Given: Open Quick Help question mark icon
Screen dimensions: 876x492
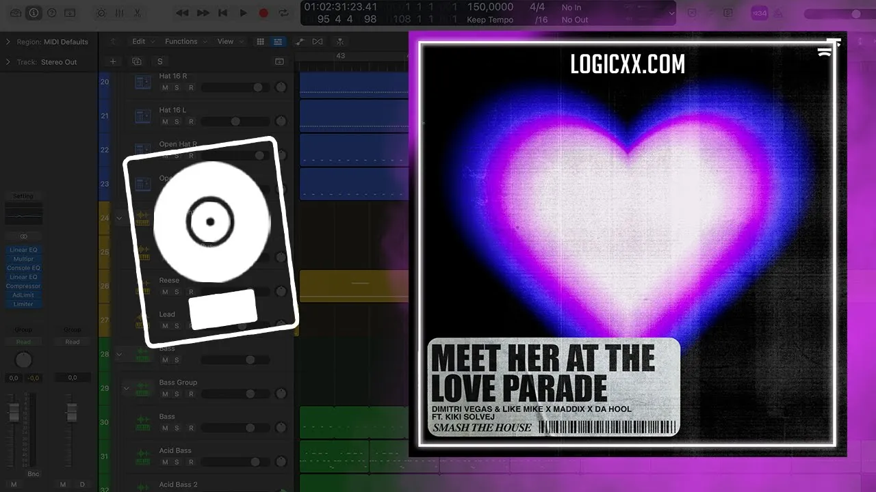Looking at the screenshot, I should (x=51, y=13).
